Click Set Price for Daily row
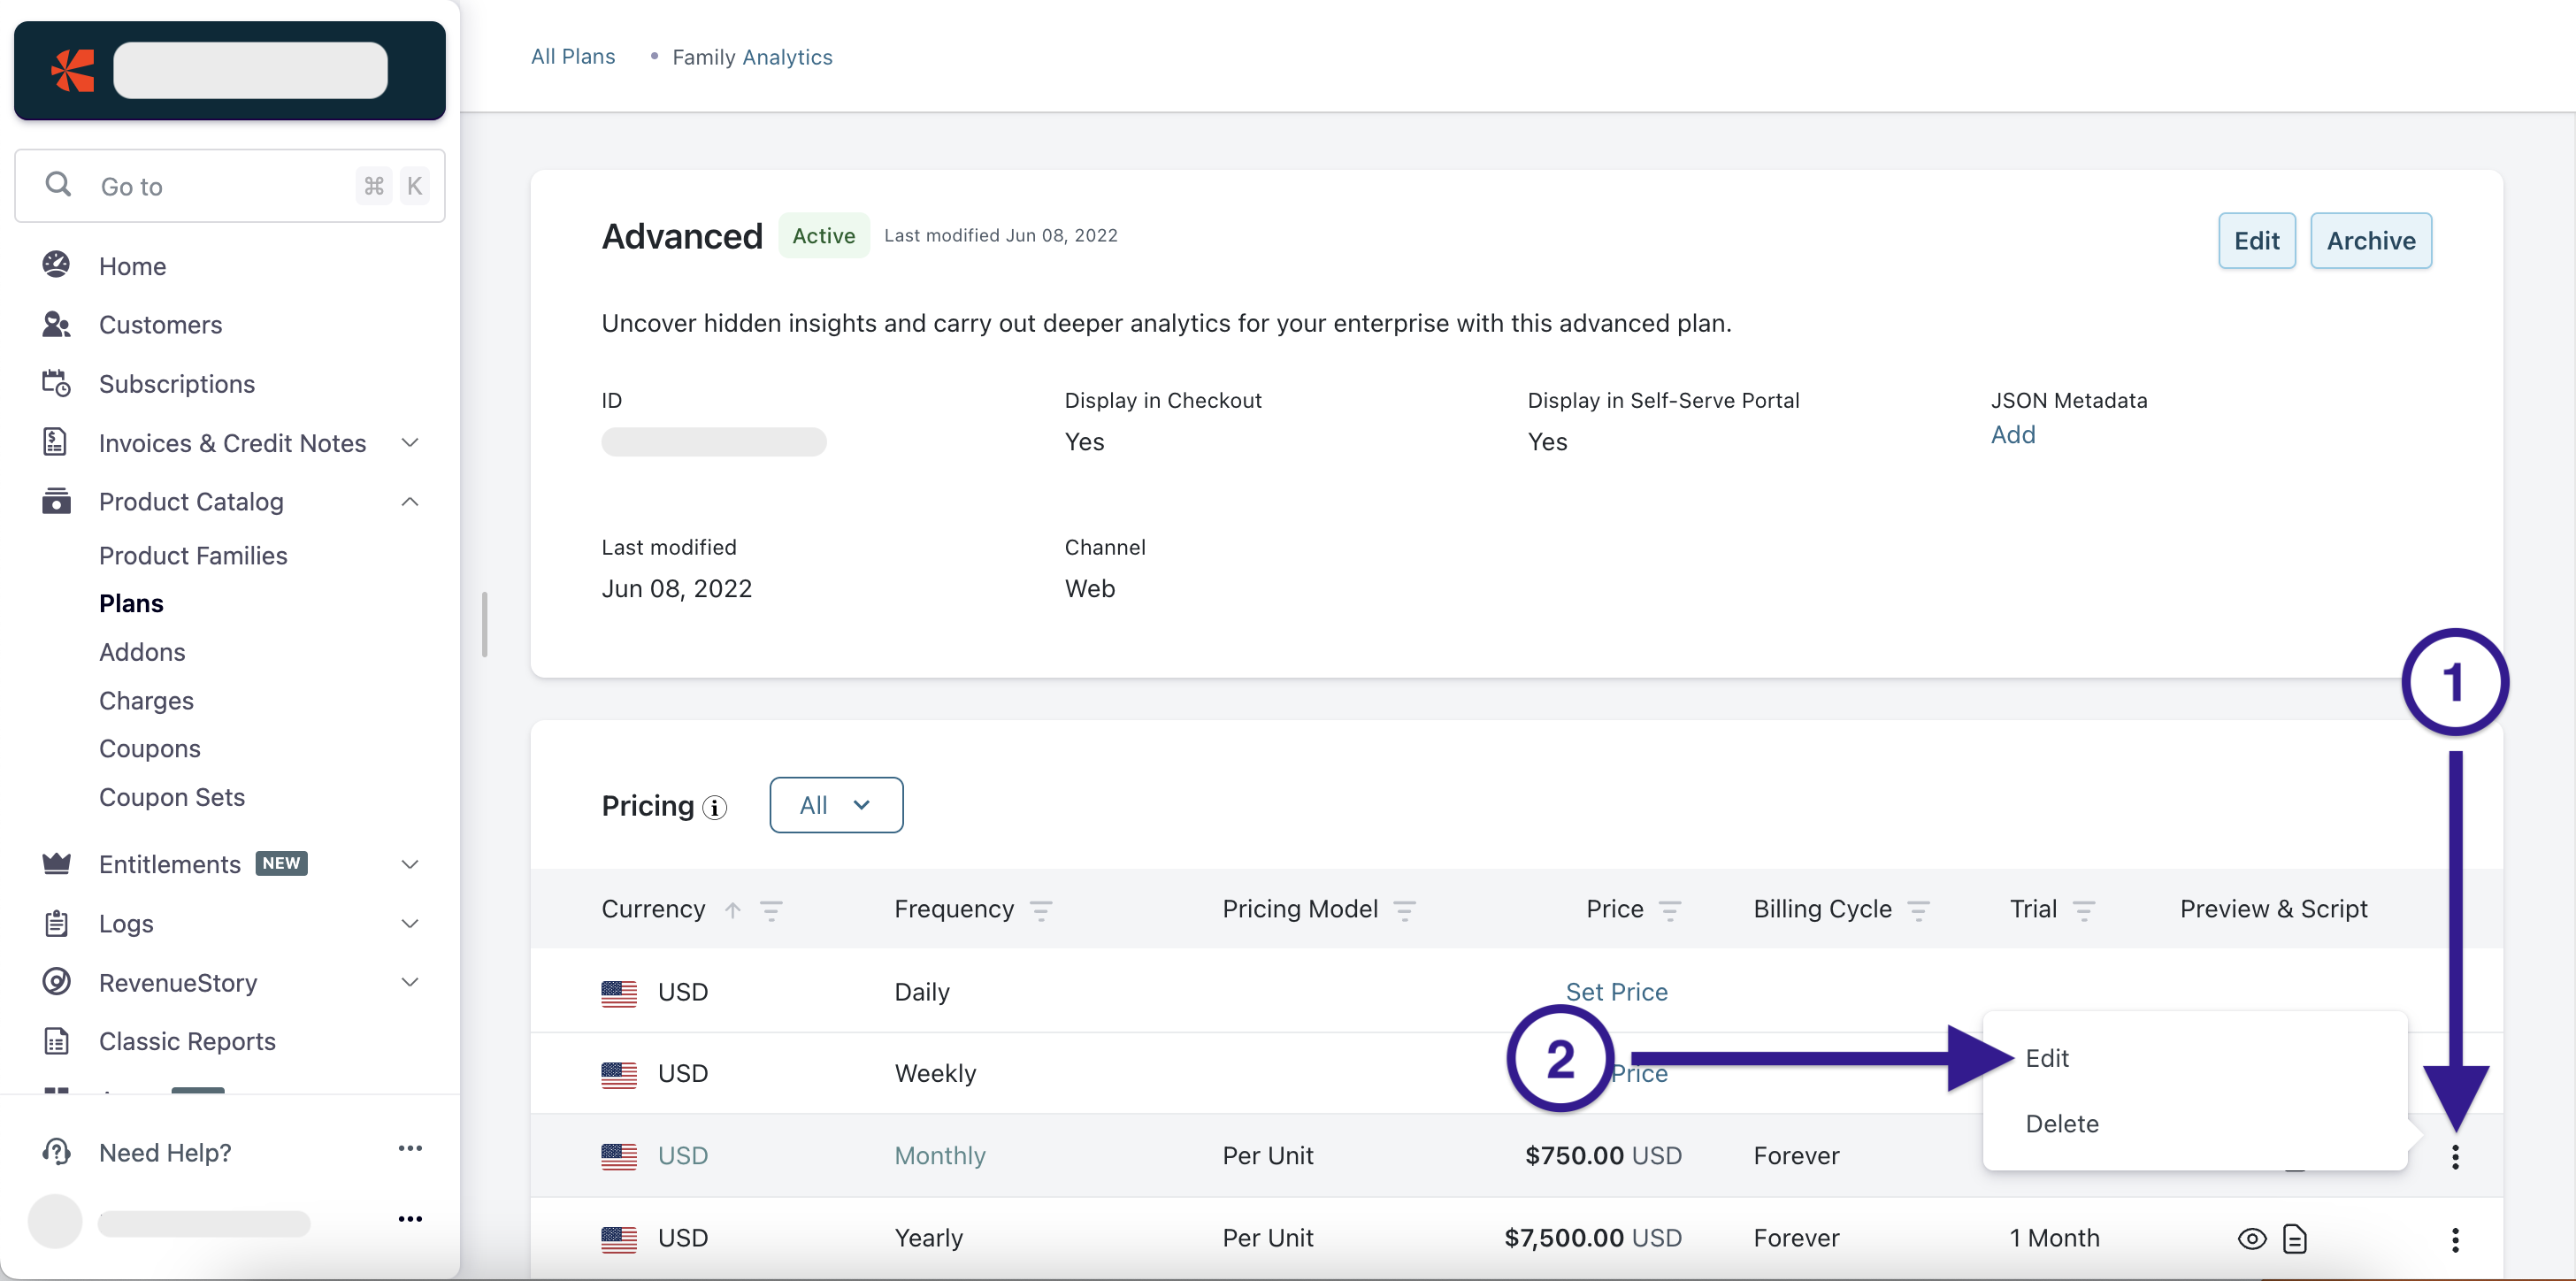 coord(1617,992)
